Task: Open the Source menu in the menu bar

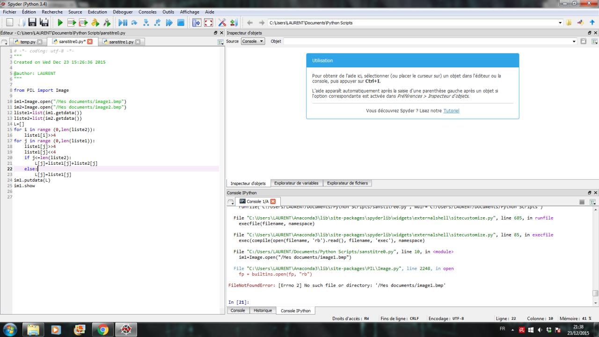Action: tap(75, 12)
